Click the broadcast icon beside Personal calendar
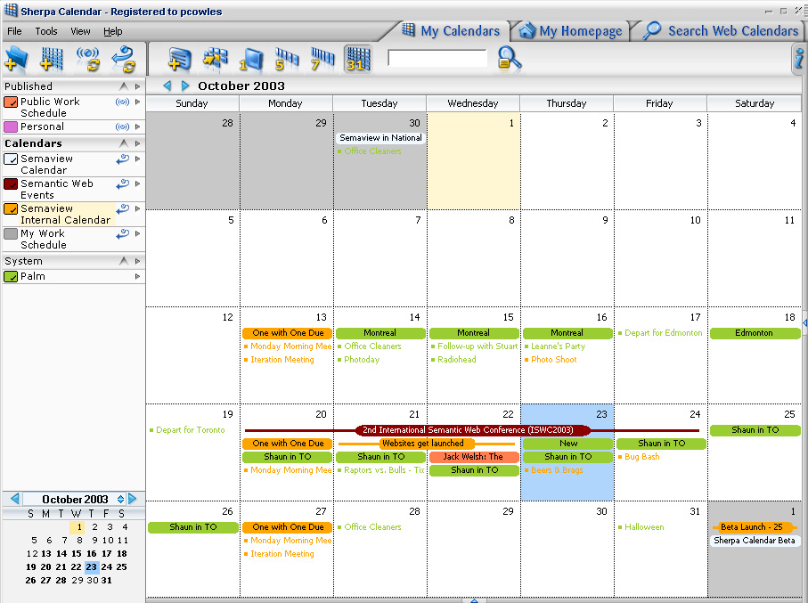This screenshot has height=603, width=808. click(123, 127)
